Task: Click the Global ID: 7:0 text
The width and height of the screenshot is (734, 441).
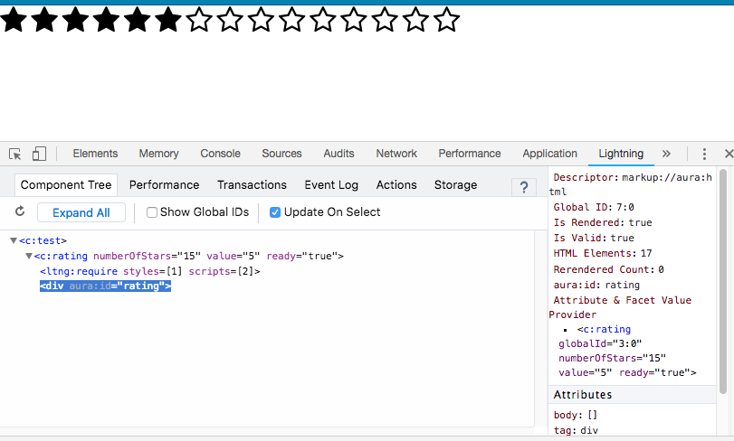Action: pos(594,207)
